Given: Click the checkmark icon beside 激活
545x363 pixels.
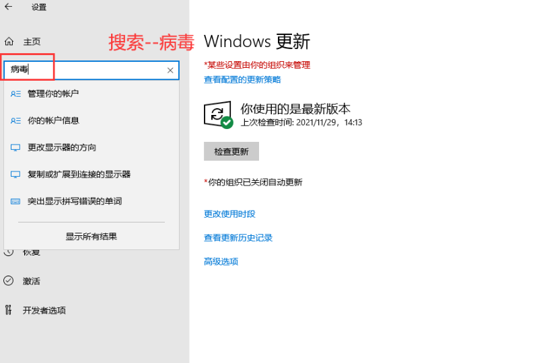Looking at the screenshot, I should [8, 281].
